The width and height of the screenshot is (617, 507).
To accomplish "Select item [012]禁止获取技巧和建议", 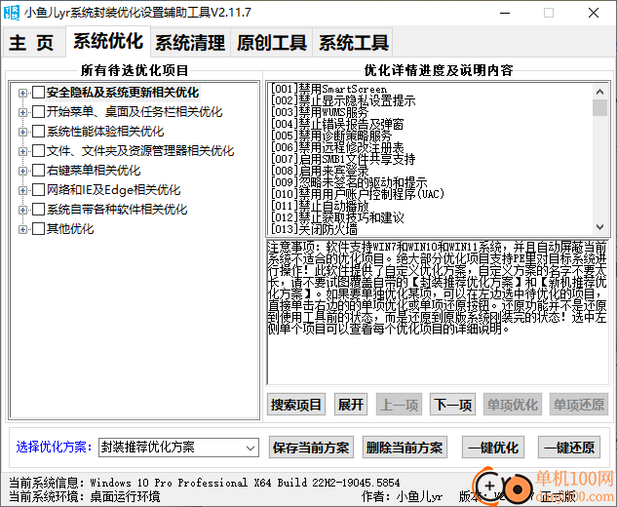I will (337, 217).
